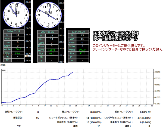This screenshot has height=128, width=163.
Task: Click the 457593 value on the chart axis
Action: pyautogui.click(x=157, y=104)
